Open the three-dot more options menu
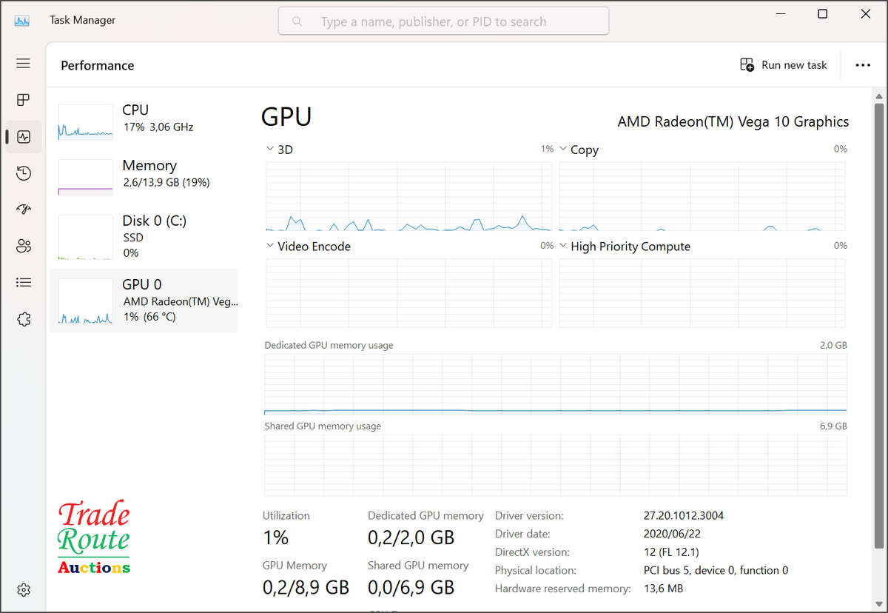This screenshot has width=888, height=613. click(863, 65)
